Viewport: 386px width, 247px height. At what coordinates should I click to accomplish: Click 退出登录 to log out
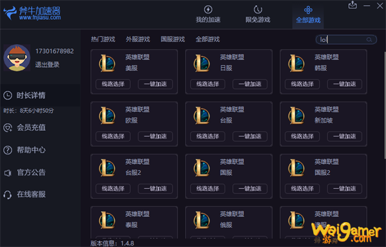(47, 64)
